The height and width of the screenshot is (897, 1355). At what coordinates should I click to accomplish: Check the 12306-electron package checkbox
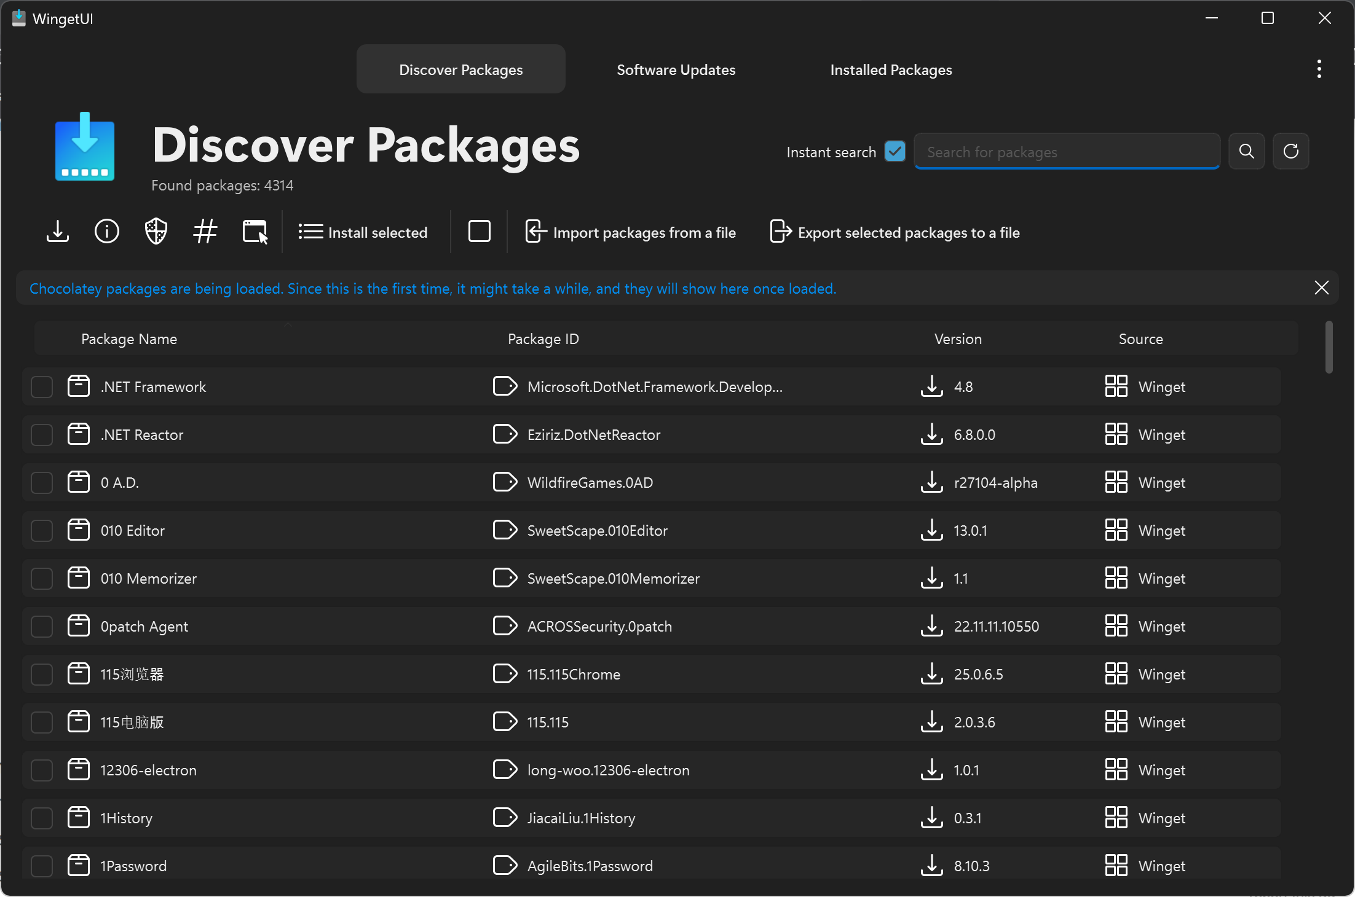(42, 770)
